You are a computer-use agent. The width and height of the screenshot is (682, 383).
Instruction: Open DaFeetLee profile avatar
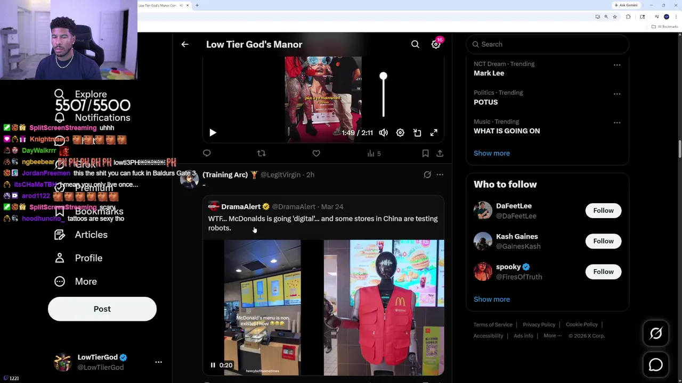[x=483, y=211]
